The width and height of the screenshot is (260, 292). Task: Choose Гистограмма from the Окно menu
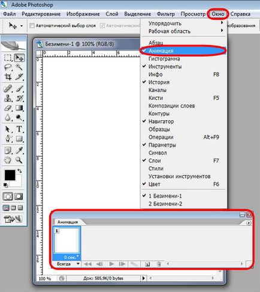tap(184, 59)
